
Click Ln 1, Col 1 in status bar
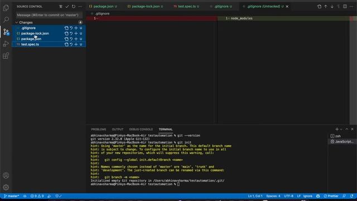(x=255, y=196)
